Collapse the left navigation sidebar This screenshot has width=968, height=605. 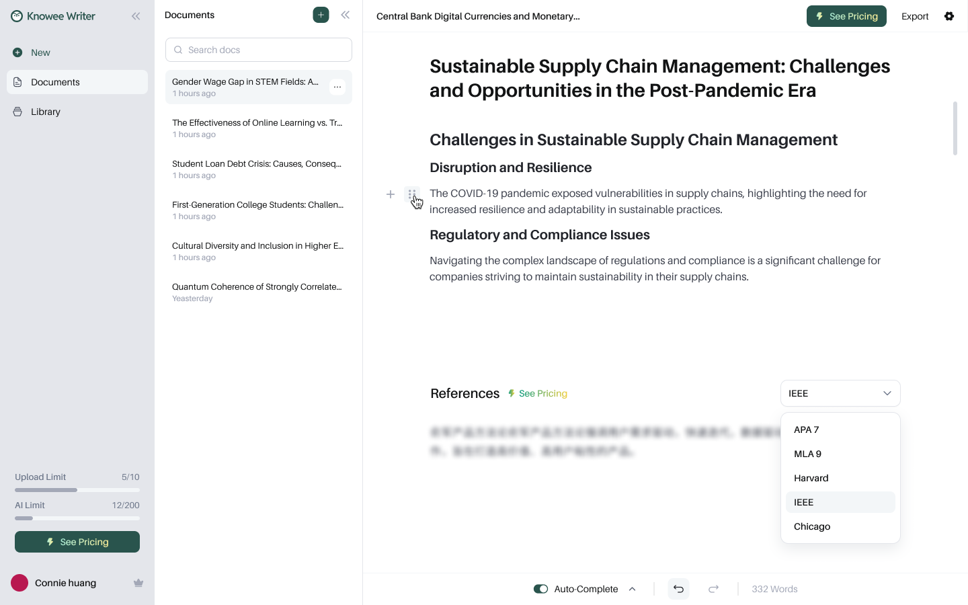(x=136, y=16)
